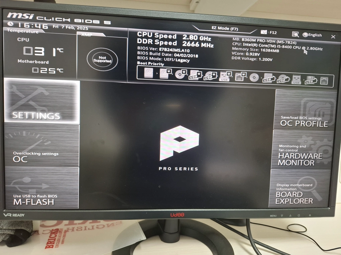Screen dimensions: 341x255
Task: Select the UEFI USB hard disk boot icon
Action: (195, 75)
